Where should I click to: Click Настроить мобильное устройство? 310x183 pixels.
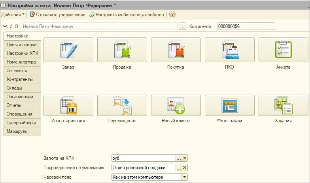(x=127, y=15)
